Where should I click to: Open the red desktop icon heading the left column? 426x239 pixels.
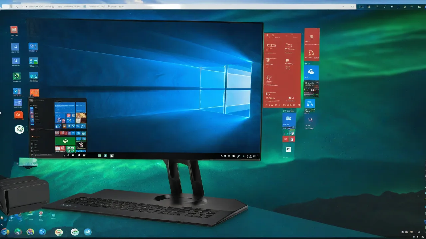[14, 30]
